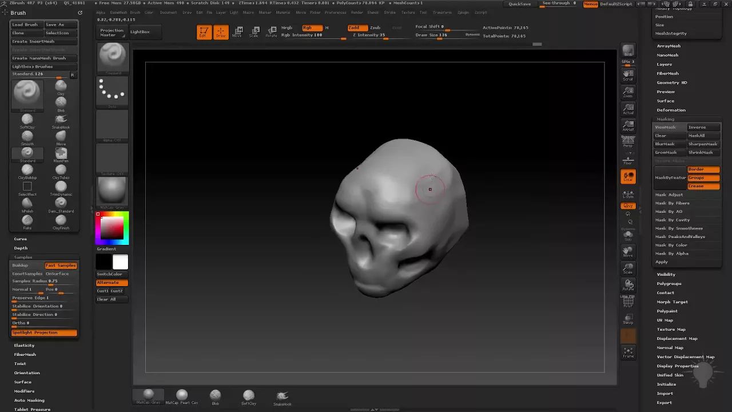Expand the Deformation subpalette
Image resolution: width=732 pixels, height=412 pixels.
[x=671, y=110]
